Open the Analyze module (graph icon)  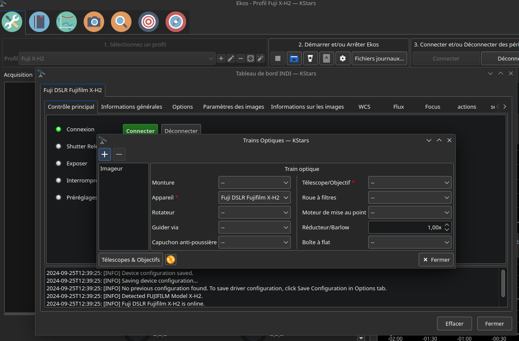tap(67, 22)
